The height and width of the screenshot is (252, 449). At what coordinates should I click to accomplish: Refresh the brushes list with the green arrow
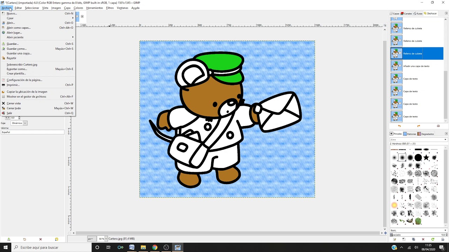click(433, 239)
